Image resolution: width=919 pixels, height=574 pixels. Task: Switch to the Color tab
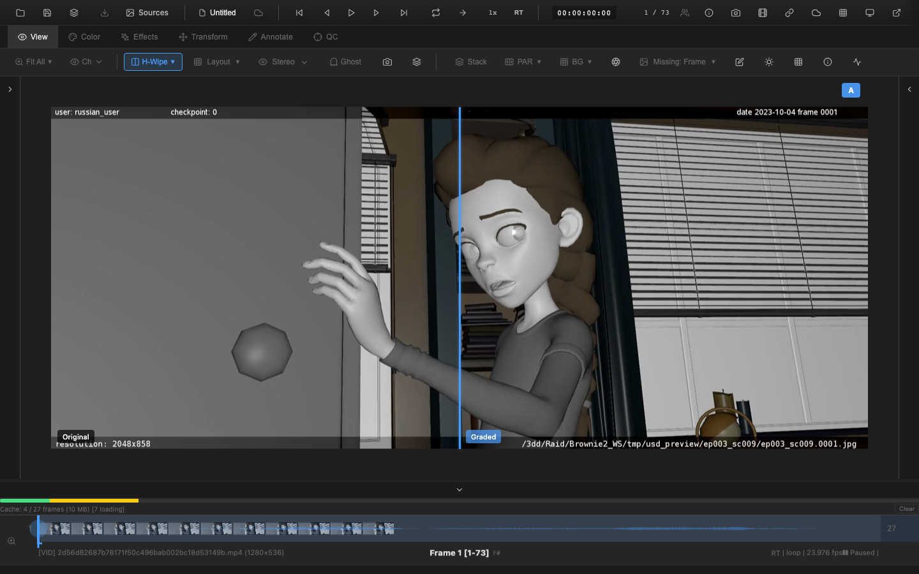point(84,36)
